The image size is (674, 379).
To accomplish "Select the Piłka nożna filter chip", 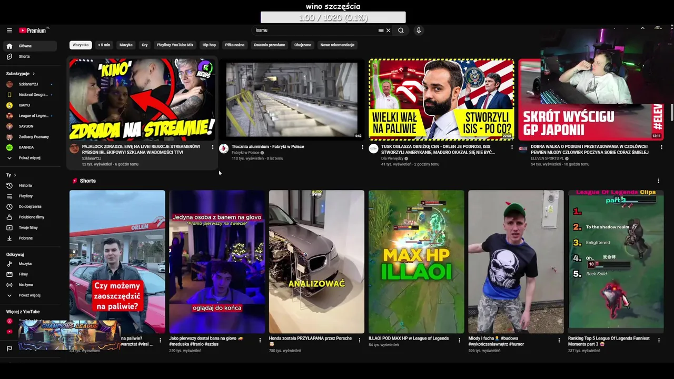I will (x=235, y=45).
